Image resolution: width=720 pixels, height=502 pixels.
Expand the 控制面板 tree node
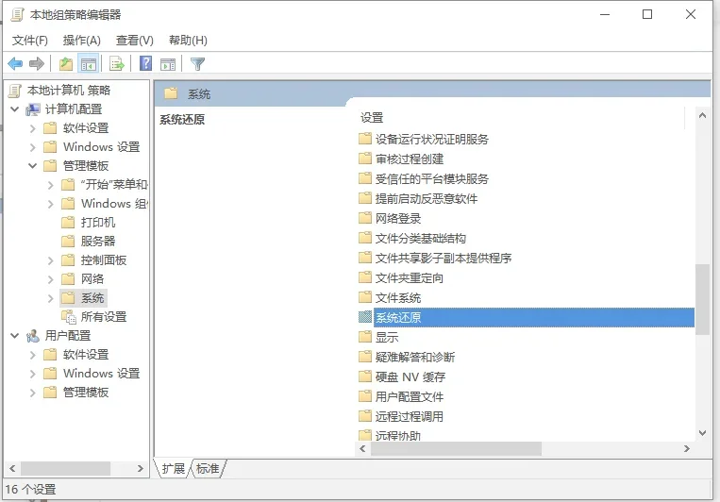coord(51,260)
